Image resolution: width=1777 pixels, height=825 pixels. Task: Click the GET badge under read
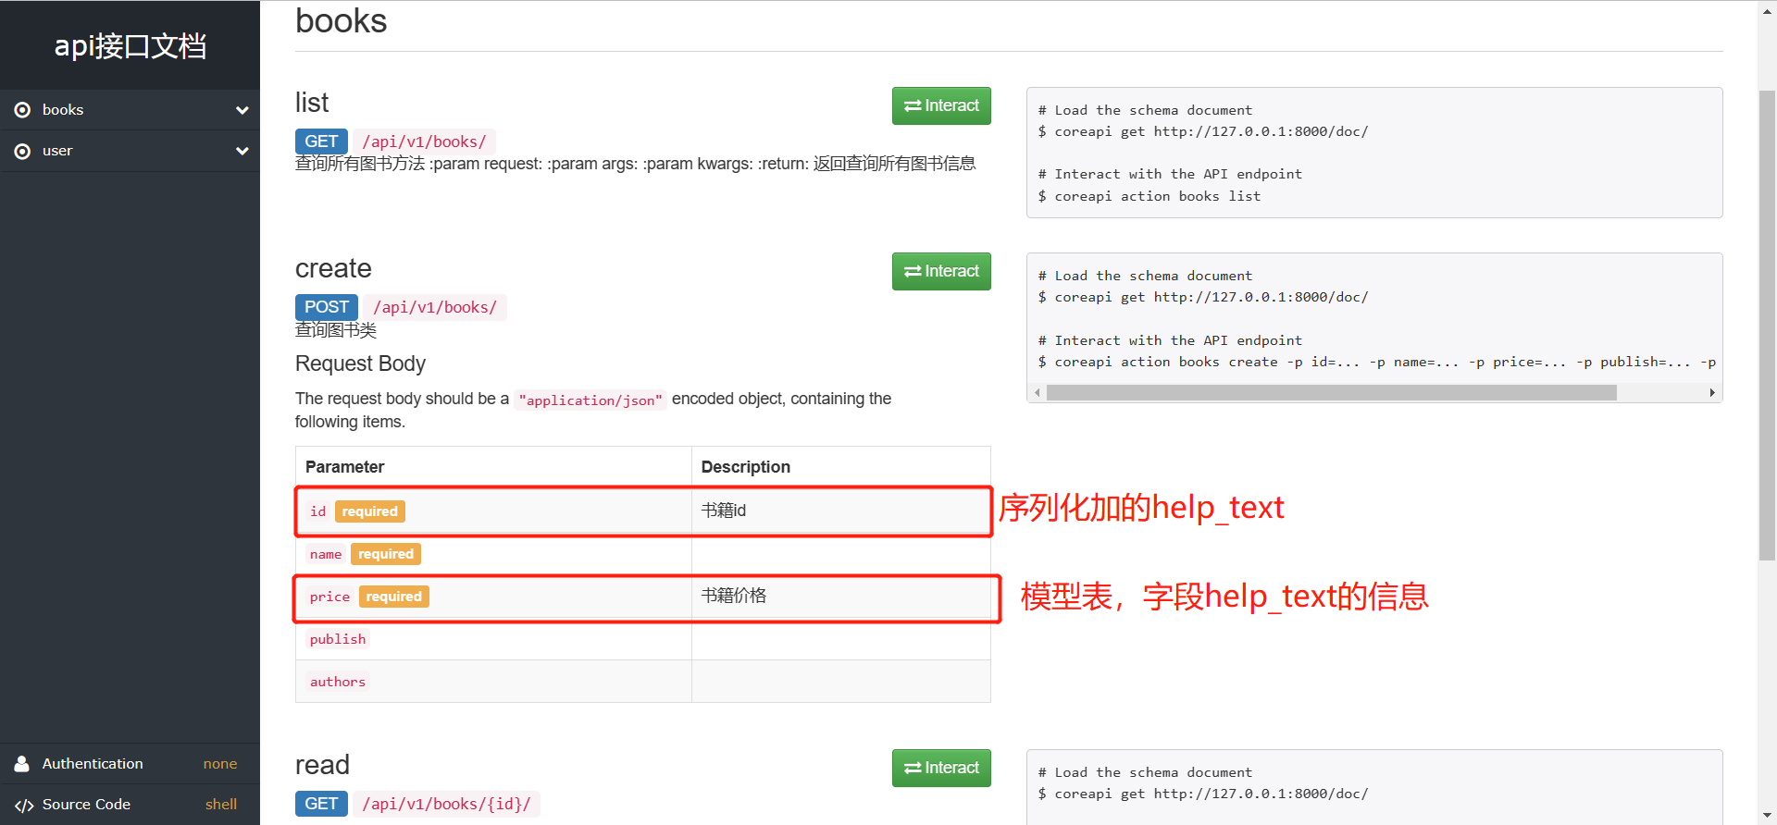(321, 804)
